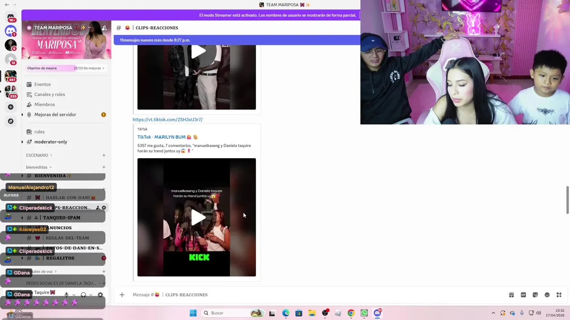Open TikTok · MARILYN BUM embed title
The height and width of the screenshot is (320, 570).
click(167, 137)
